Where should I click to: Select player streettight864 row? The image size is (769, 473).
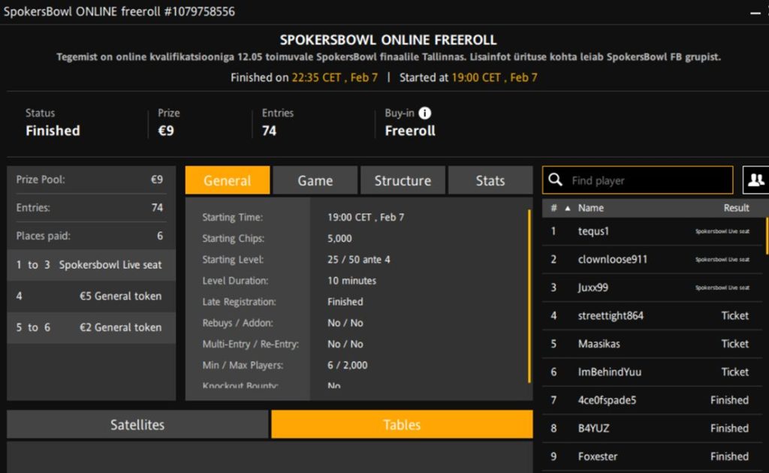point(611,315)
